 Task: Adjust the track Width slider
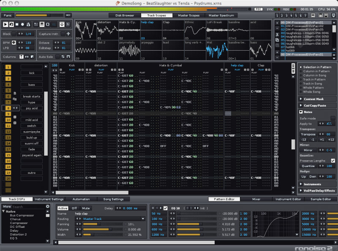coord(103,235)
